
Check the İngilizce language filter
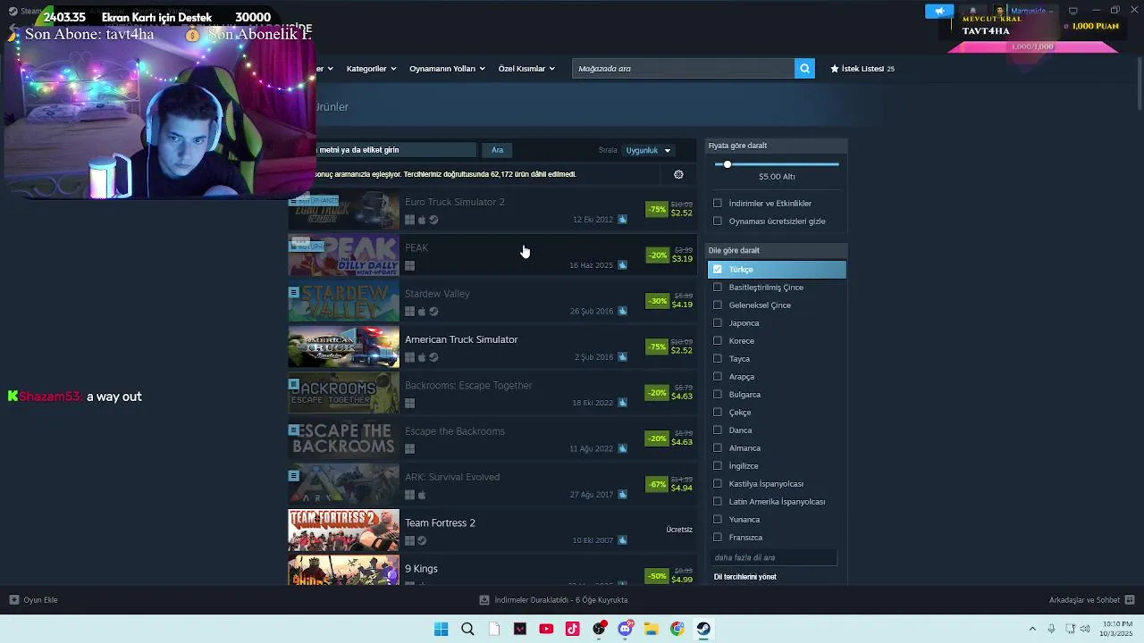click(x=717, y=466)
